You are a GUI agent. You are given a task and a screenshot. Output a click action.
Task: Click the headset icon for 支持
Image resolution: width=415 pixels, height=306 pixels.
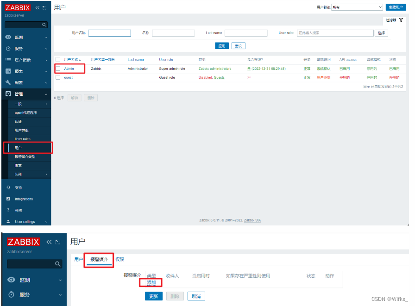tap(8, 187)
